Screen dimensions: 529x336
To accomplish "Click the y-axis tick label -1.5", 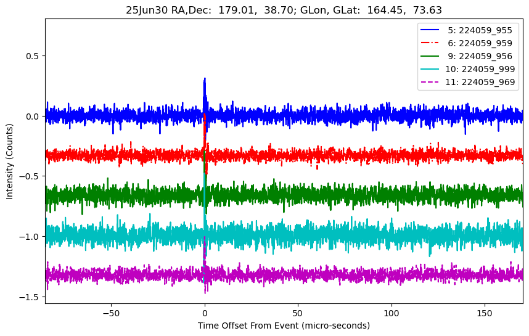I will point(30,297).
